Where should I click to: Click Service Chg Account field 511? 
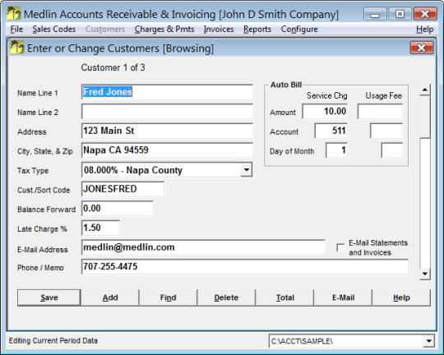(x=331, y=131)
